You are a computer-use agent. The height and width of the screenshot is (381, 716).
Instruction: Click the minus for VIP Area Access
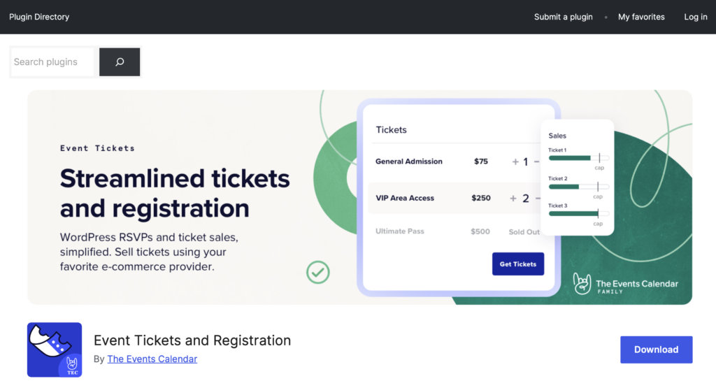click(536, 199)
